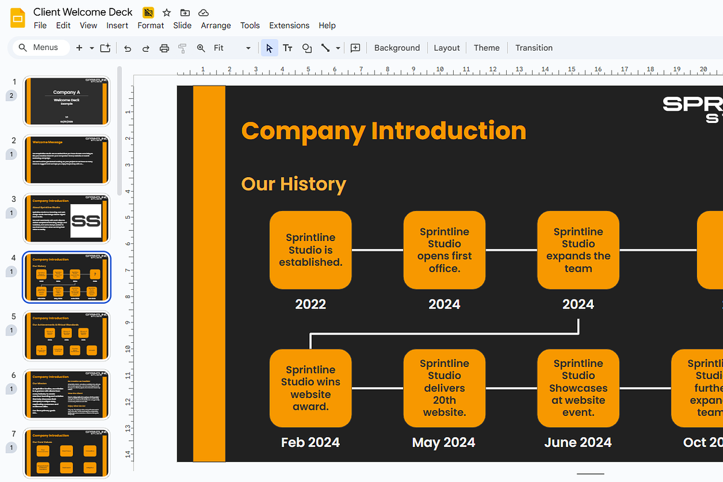Click the Theme button
Screen dimensions: 723x482
(487, 48)
